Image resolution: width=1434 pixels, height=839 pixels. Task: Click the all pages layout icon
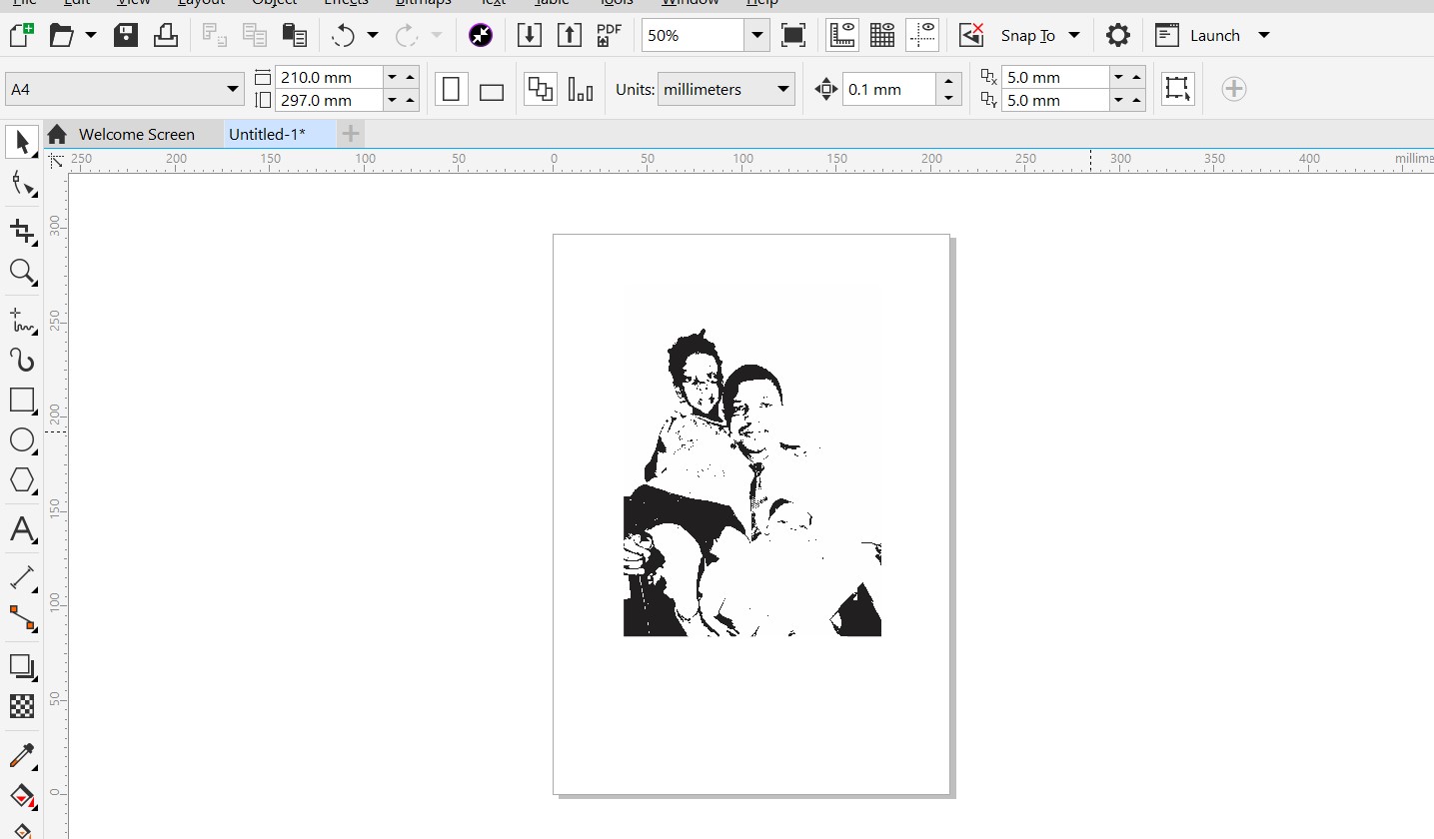[541, 89]
